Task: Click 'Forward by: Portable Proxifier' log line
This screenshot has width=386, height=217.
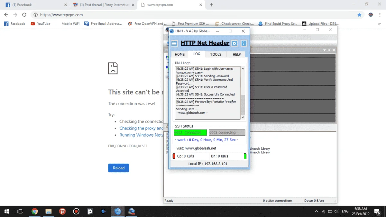Action: (206, 102)
